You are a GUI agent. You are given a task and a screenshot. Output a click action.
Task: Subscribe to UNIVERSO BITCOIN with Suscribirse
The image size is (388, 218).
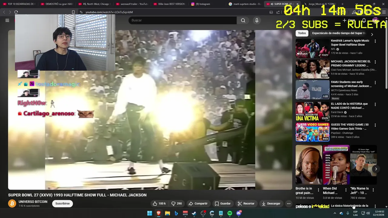[x=62, y=203]
